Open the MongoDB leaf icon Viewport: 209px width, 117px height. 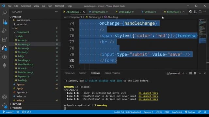[4, 65]
